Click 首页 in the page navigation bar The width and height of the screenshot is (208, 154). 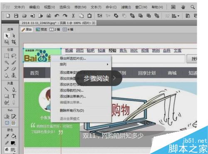(35, 73)
